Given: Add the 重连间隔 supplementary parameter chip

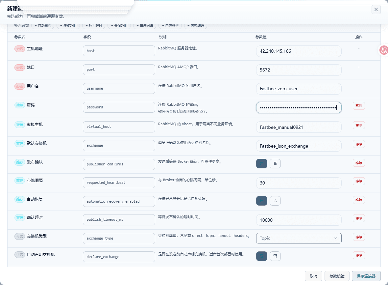Looking at the screenshot, I should click(x=145, y=26).
